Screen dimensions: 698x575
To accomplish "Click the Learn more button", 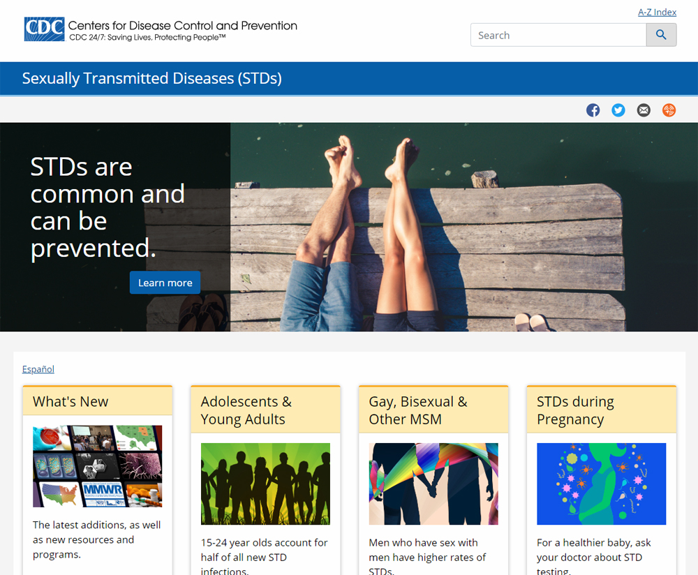I will [165, 283].
